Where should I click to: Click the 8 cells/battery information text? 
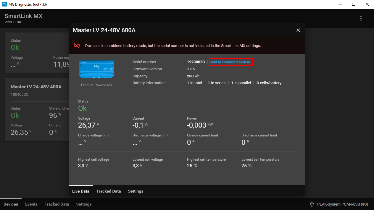pyautogui.click(x=269, y=83)
